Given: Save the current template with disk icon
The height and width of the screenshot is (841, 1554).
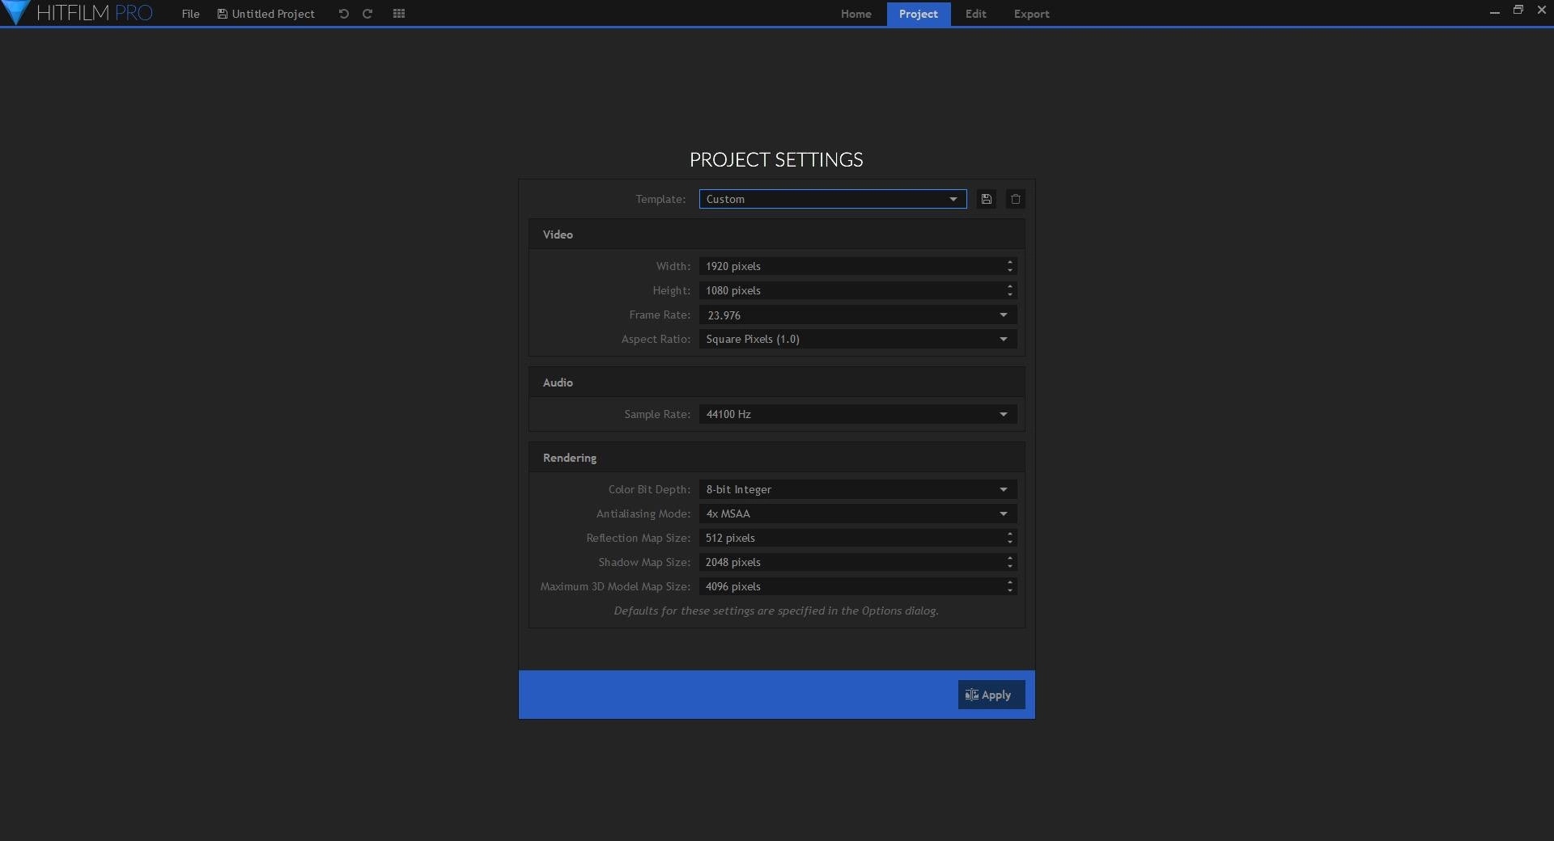Looking at the screenshot, I should [x=987, y=199].
